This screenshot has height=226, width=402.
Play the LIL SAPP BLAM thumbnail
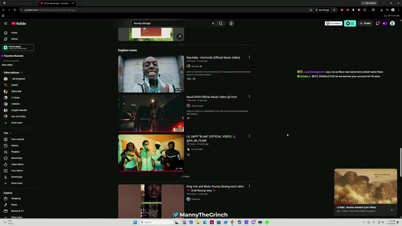tap(151, 153)
